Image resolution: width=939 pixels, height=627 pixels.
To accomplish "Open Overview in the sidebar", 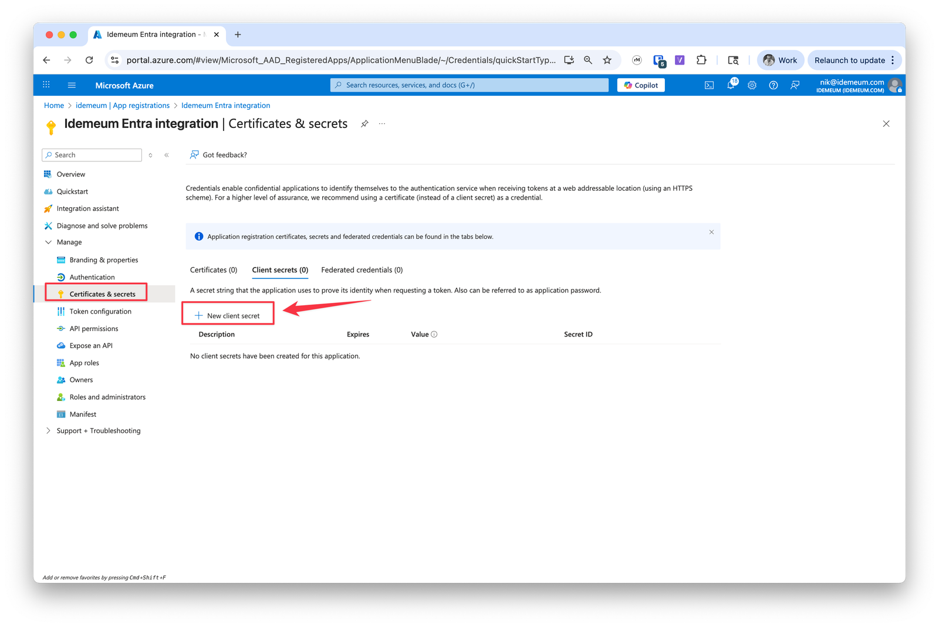I will tap(71, 174).
